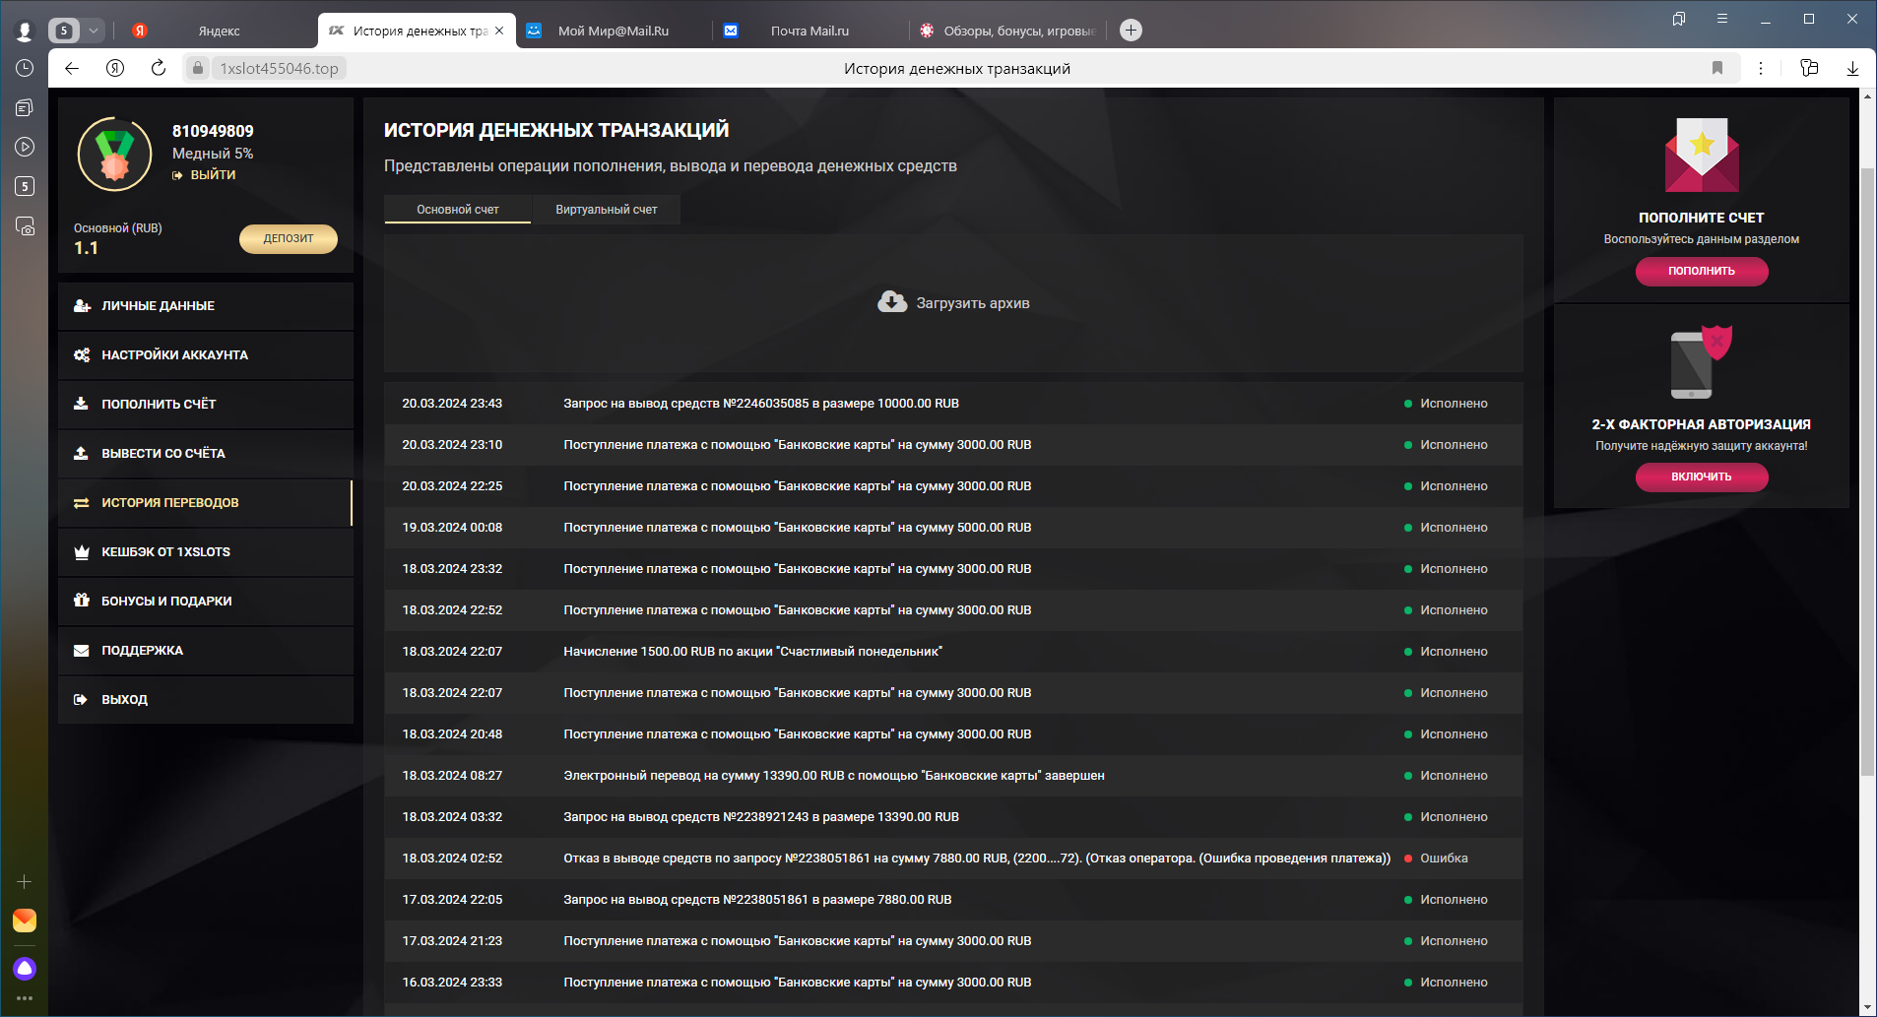Open the browser extensions panel icon
Image resolution: width=1877 pixels, height=1017 pixels.
pos(1809,68)
